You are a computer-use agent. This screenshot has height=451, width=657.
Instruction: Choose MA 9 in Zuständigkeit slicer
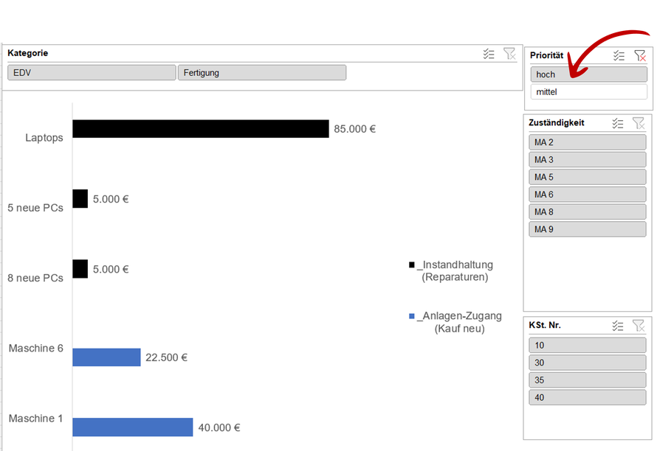pyautogui.click(x=588, y=229)
